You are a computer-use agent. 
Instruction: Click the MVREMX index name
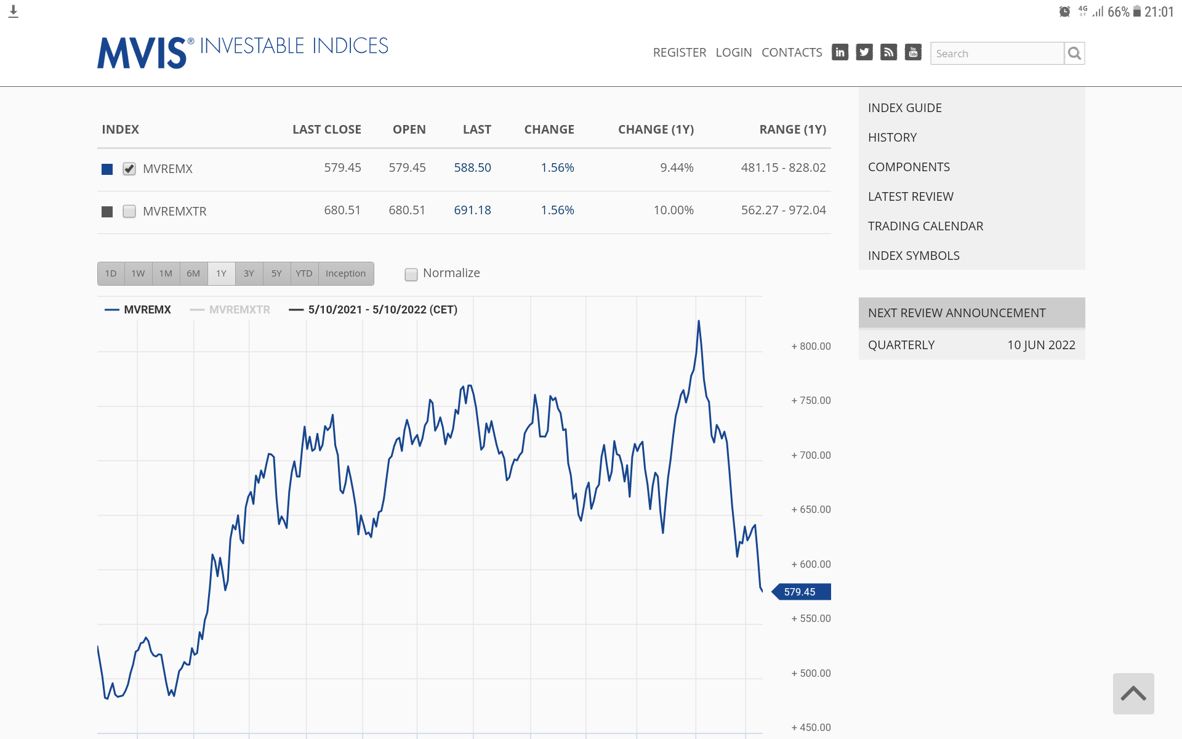click(168, 169)
